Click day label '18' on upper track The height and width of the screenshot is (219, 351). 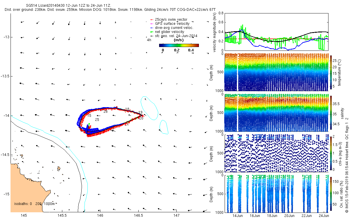click(127, 109)
